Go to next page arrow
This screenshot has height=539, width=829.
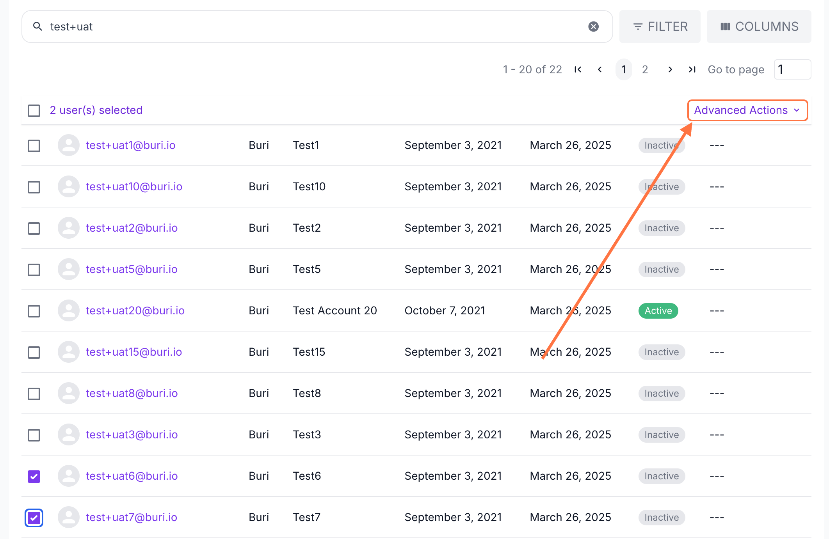click(670, 69)
